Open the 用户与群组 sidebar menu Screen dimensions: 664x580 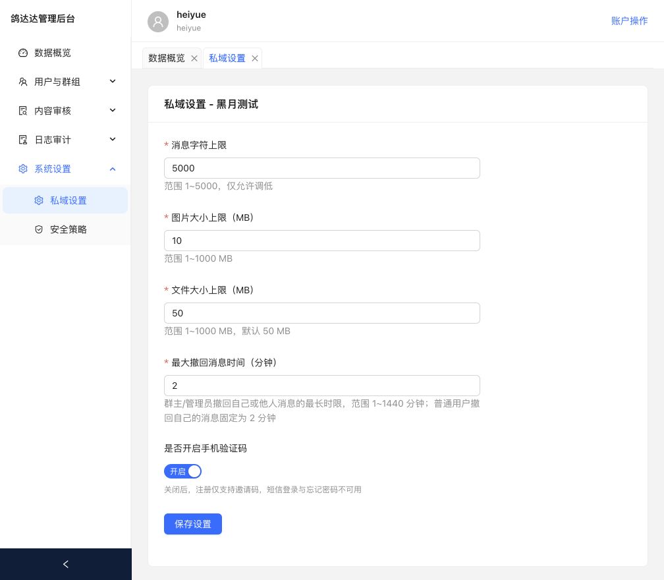pyautogui.click(x=66, y=82)
